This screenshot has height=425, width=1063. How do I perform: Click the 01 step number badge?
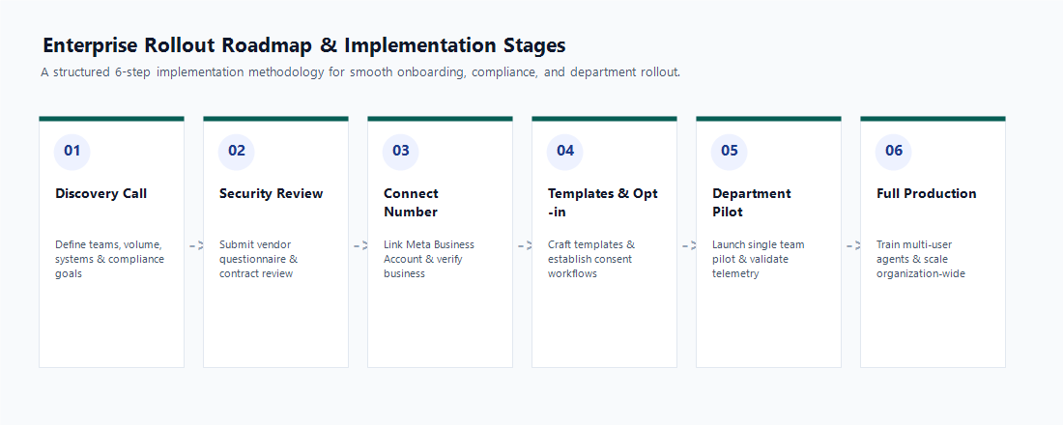(72, 151)
